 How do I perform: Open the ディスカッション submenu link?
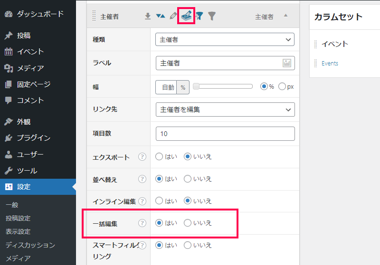[30, 245]
